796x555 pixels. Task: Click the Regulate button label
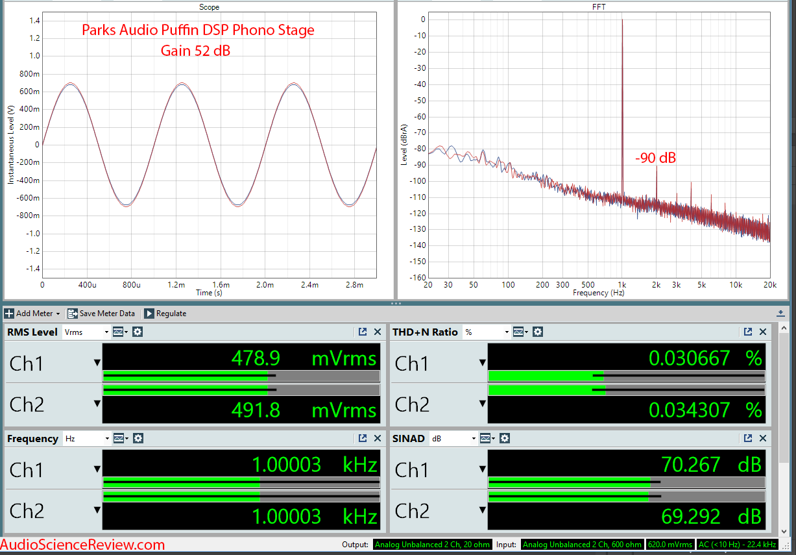click(x=171, y=314)
